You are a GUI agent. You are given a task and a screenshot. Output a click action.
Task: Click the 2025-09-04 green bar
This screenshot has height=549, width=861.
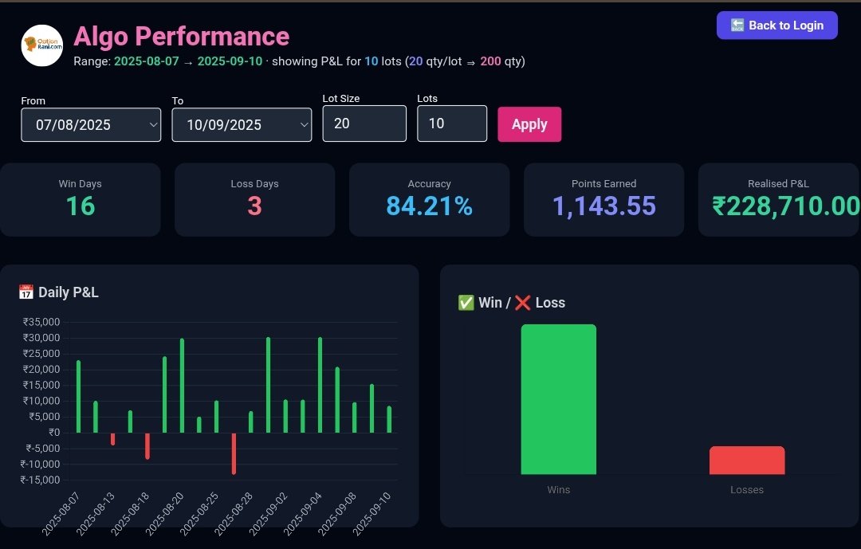(320, 385)
